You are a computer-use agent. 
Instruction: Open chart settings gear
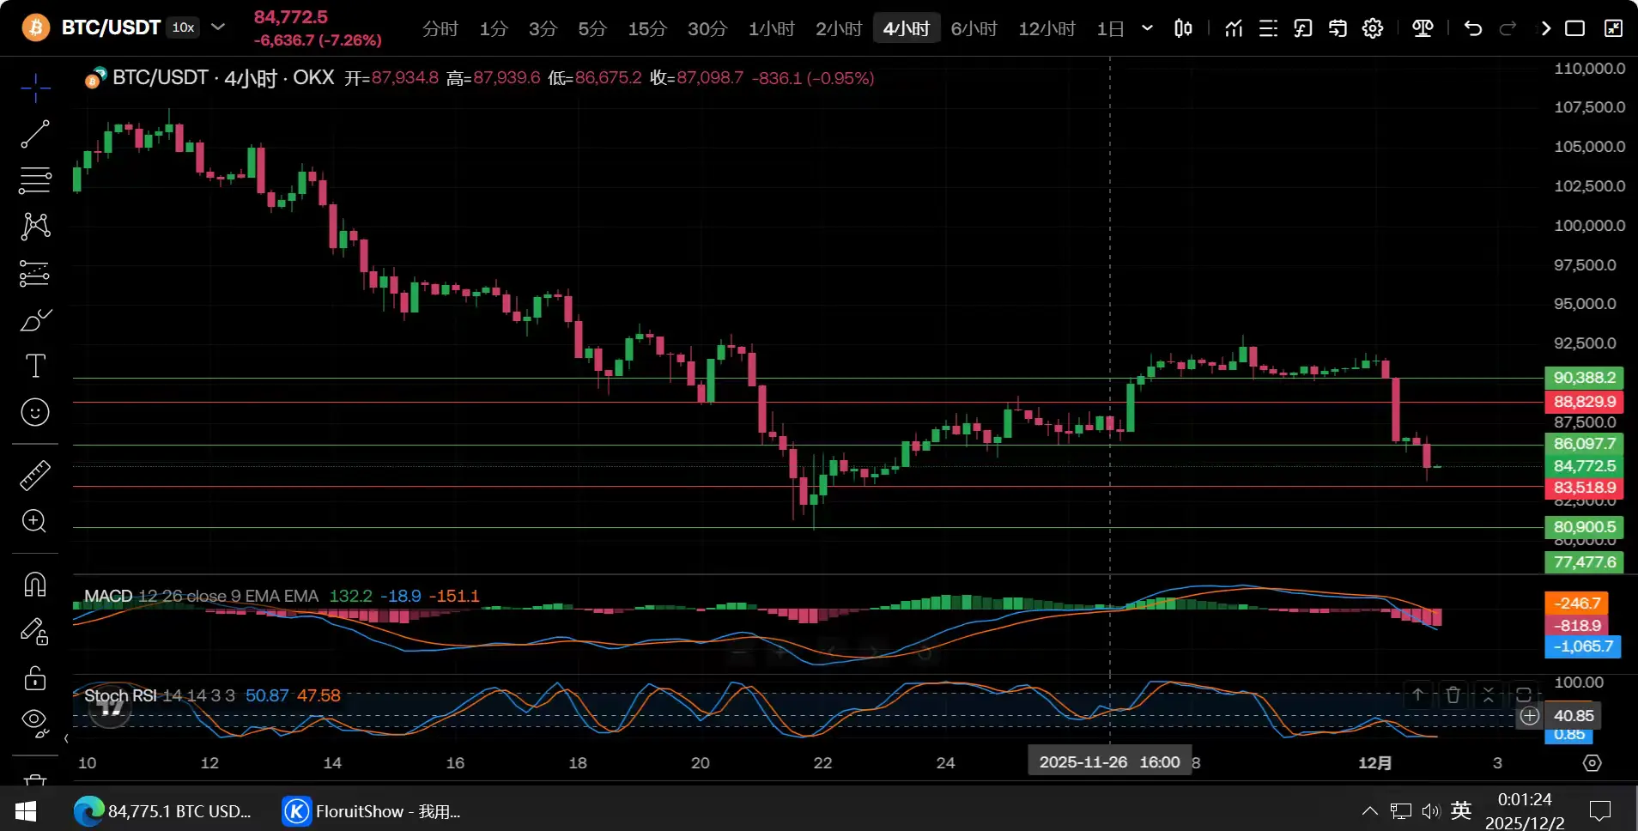pyautogui.click(x=1373, y=28)
